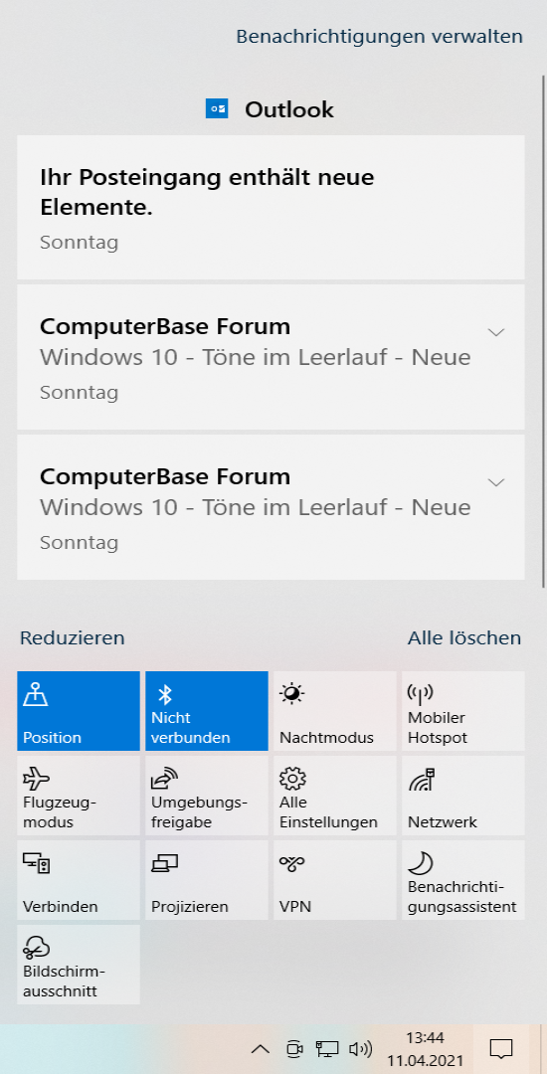Expand the second ComputerBase Forum notification chevron
Screen dimensions: 547x1074
pyautogui.click(x=495, y=482)
